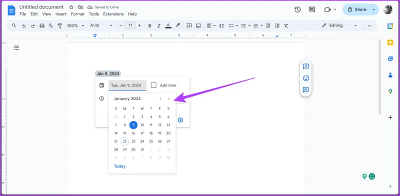
Task: Open the Tools menu
Action: point(94,14)
